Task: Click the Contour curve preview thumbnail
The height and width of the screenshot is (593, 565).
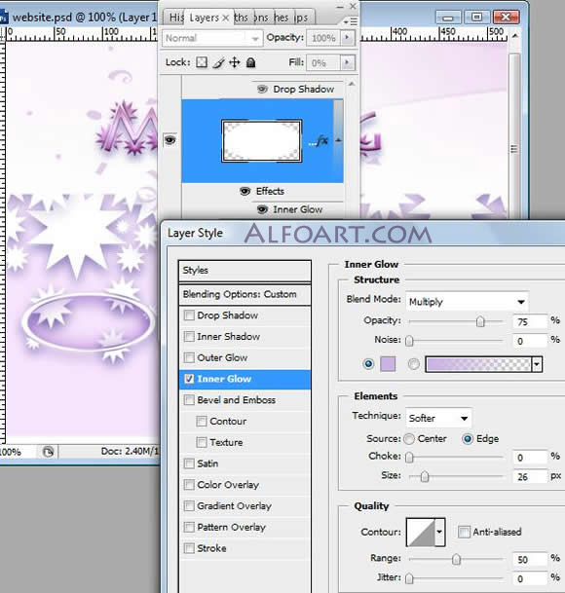Action: pyautogui.click(x=421, y=532)
